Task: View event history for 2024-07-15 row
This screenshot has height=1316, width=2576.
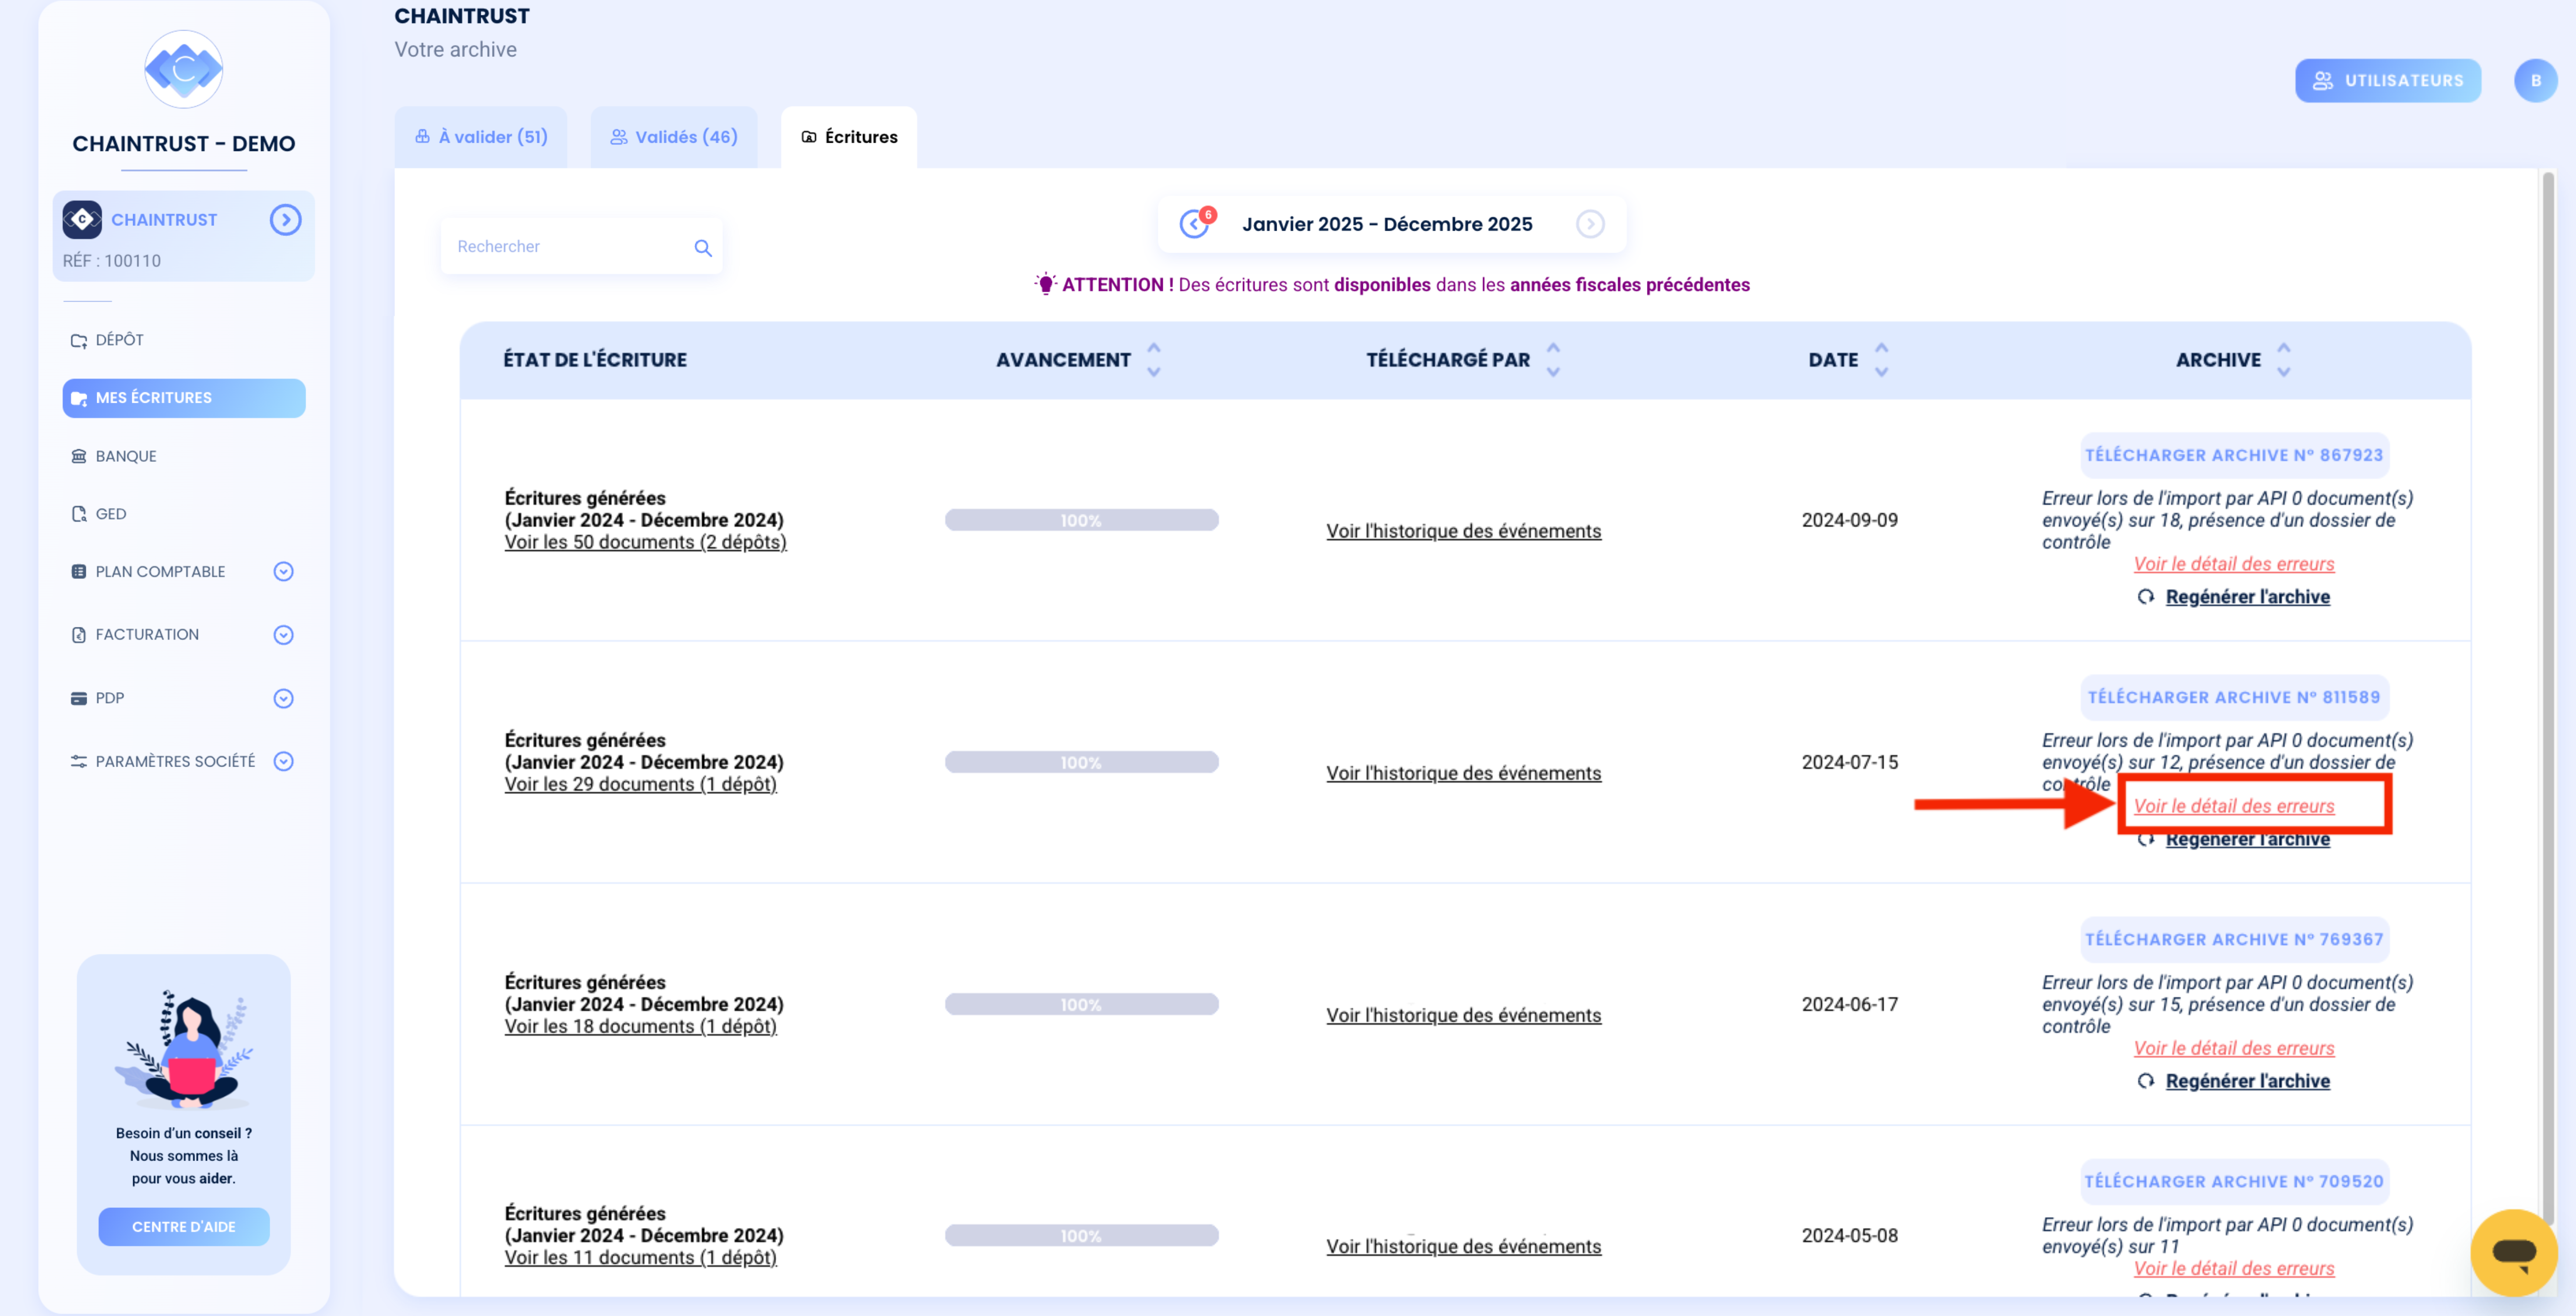Action: [x=1463, y=773]
